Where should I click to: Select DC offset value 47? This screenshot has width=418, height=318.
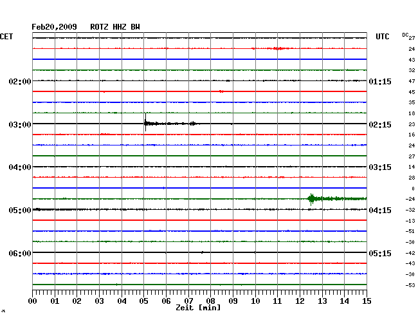[412, 81]
